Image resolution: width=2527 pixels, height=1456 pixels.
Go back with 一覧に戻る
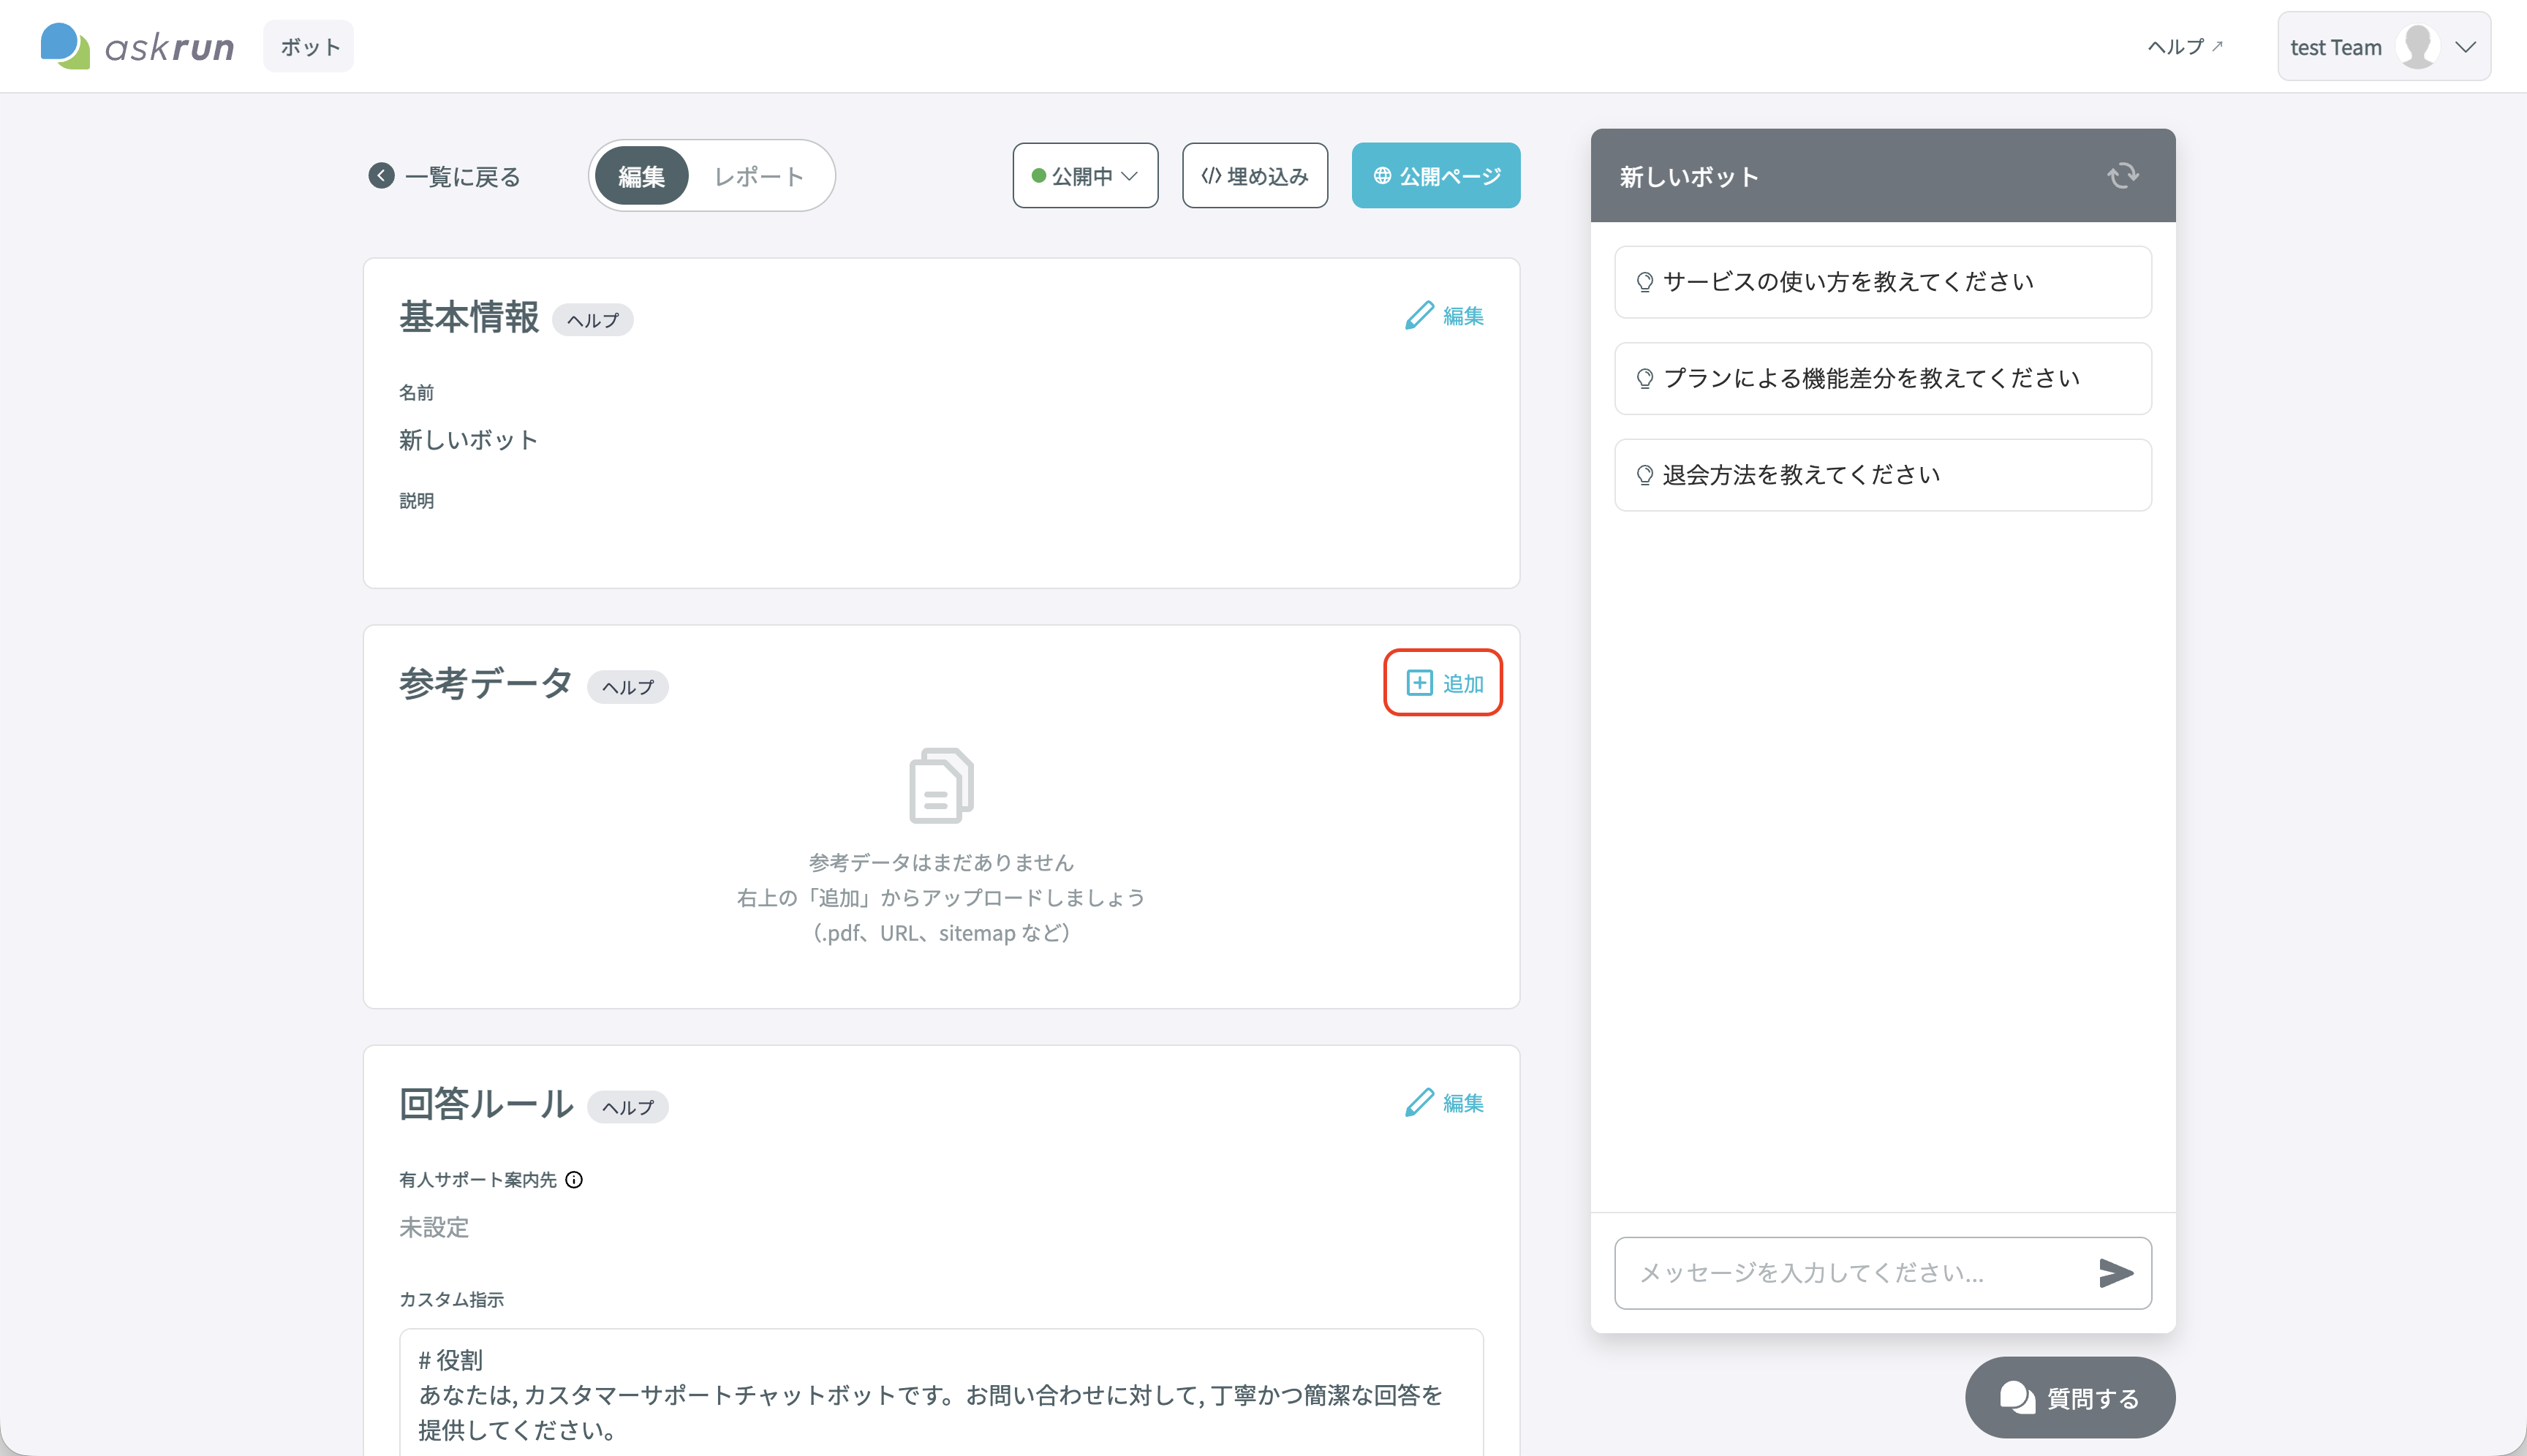(444, 176)
